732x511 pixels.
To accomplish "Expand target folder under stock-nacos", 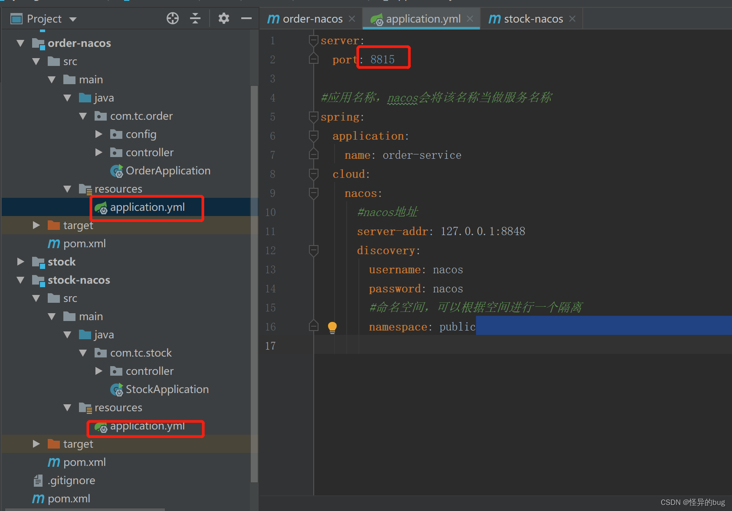I will click(36, 444).
